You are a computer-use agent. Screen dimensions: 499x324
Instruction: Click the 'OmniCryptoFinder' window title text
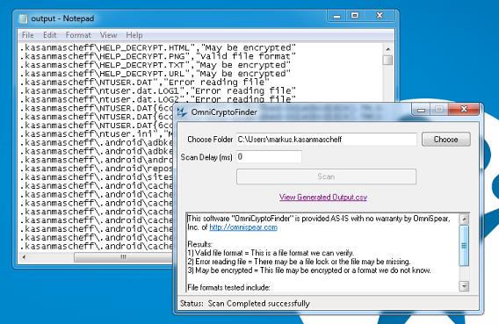point(224,112)
